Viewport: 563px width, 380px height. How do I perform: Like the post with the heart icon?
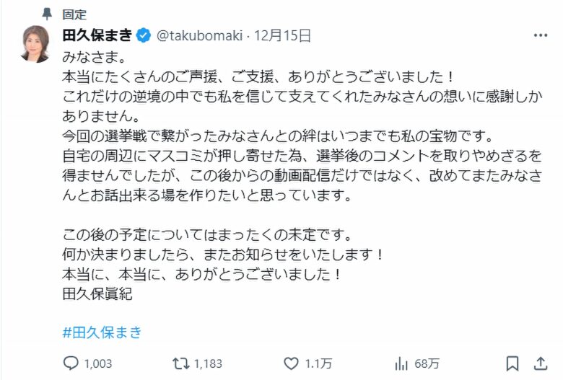coord(291,363)
